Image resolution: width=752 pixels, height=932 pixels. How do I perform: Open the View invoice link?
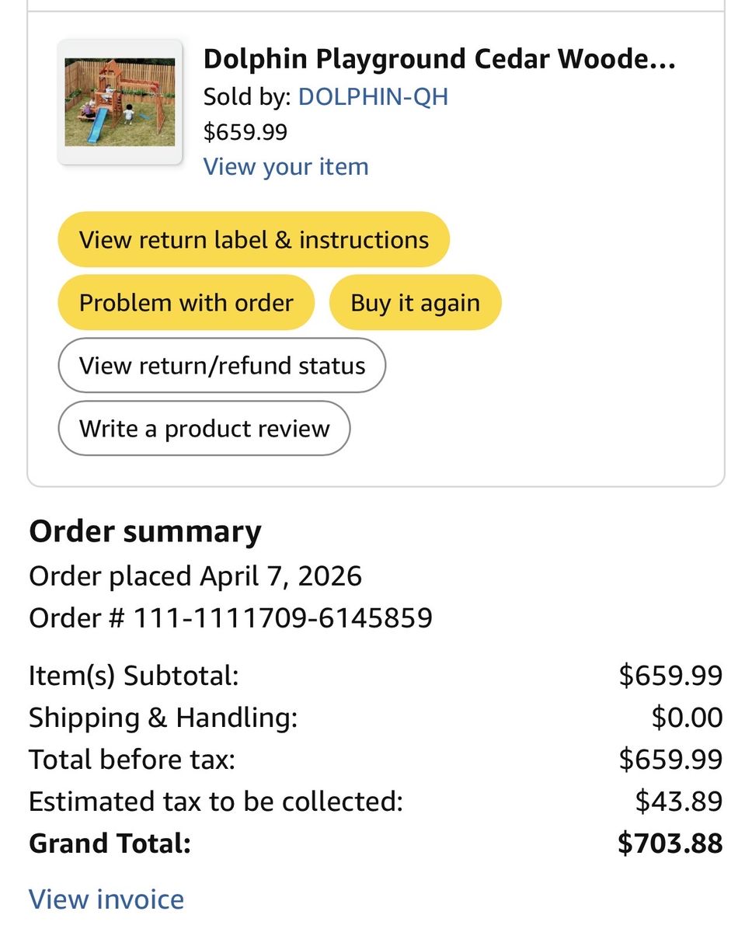coord(106,899)
